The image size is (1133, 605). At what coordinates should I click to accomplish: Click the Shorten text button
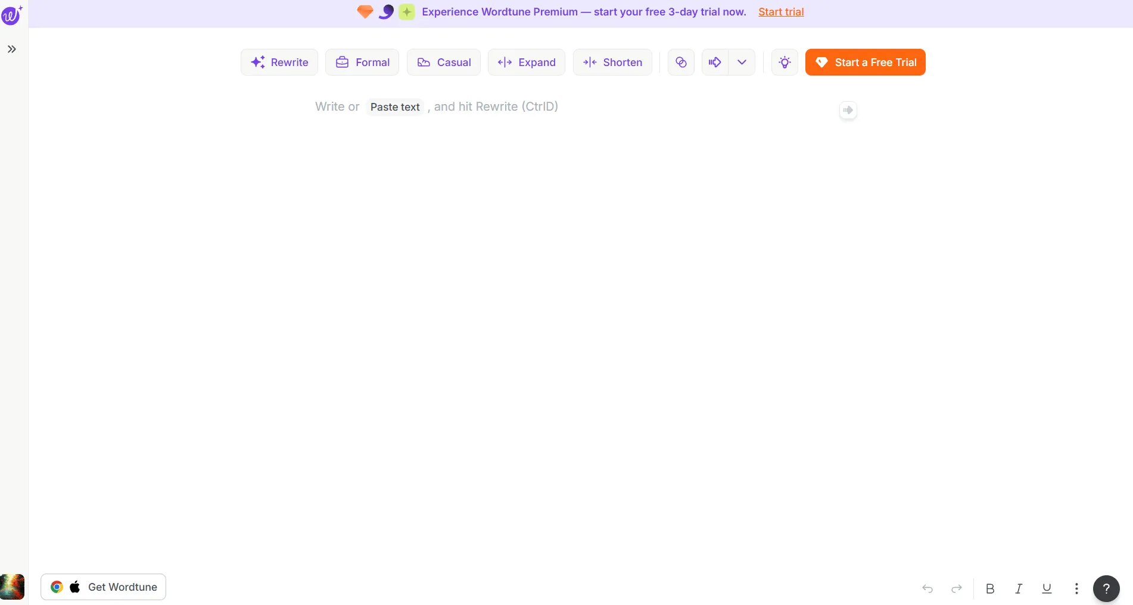[x=612, y=62]
